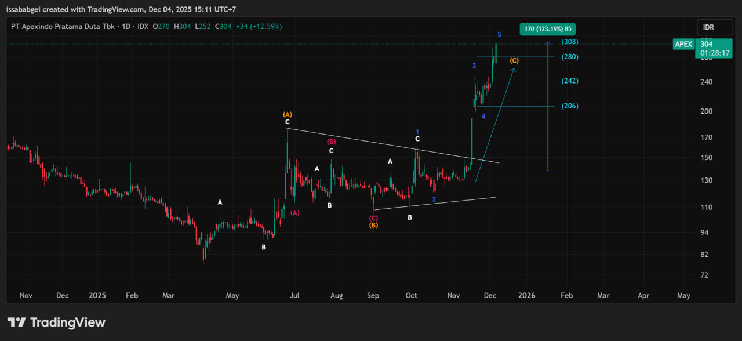
Task: Select the pink (C) wave label
Action: pos(374,218)
